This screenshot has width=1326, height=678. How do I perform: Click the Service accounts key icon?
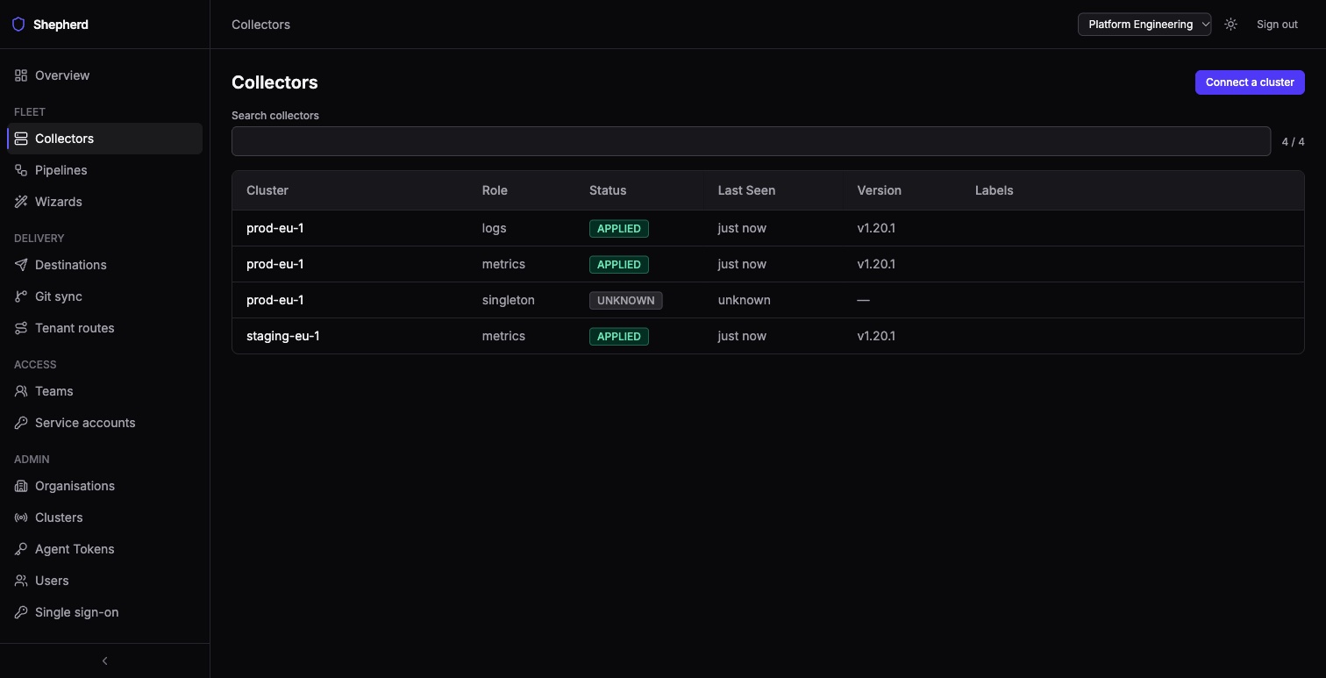[x=21, y=423]
